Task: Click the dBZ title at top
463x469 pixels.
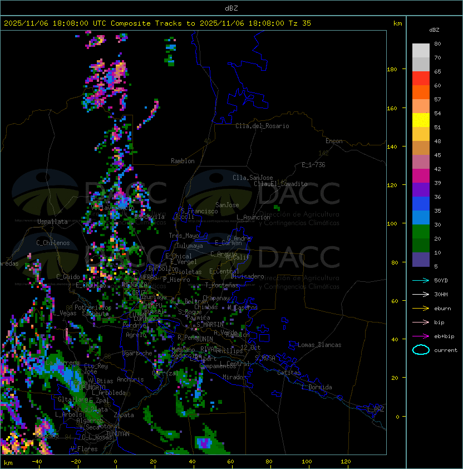Action: (x=231, y=8)
